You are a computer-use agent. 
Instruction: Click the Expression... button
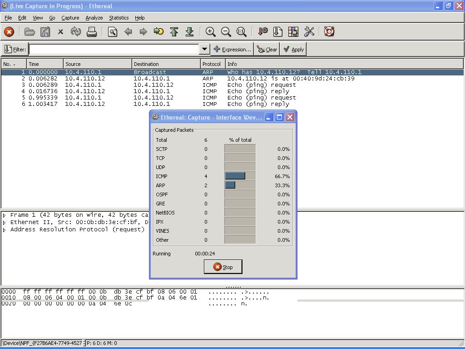coord(232,50)
